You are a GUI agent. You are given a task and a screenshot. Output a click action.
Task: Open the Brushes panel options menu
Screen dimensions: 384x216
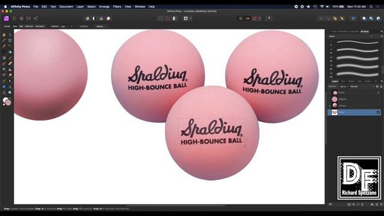coord(382,31)
